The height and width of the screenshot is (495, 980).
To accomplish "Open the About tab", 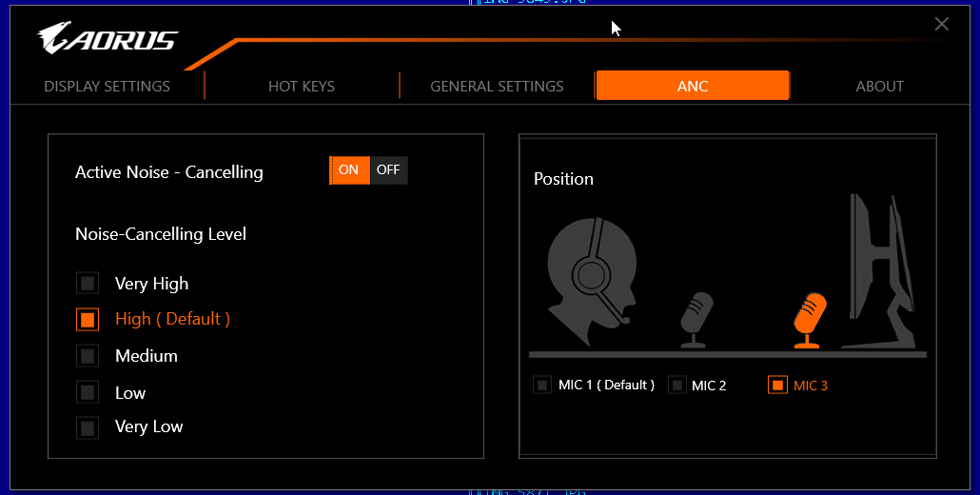I will click(879, 86).
